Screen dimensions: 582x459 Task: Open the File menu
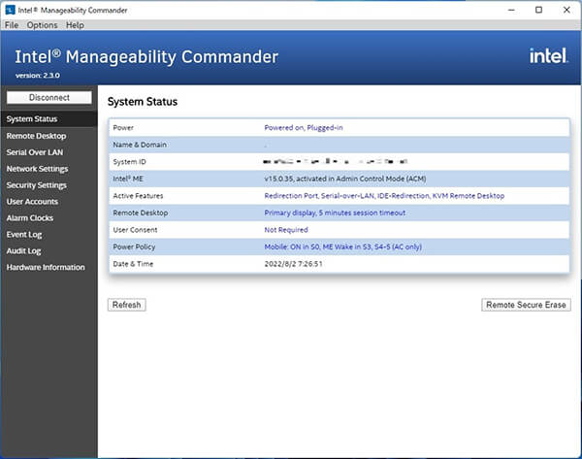(x=12, y=24)
